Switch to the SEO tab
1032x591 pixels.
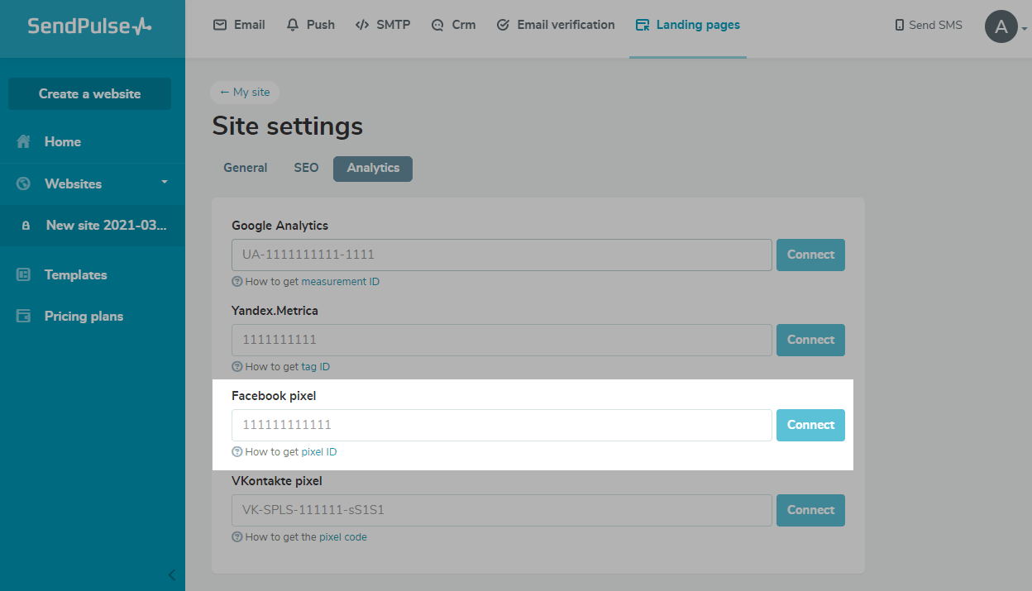click(x=306, y=168)
